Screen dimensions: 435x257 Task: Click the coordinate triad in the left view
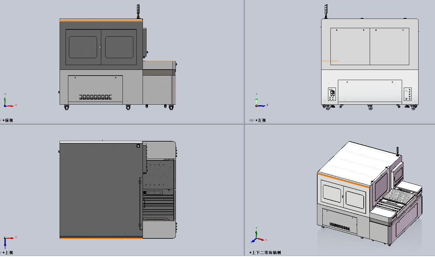pos(261,100)
